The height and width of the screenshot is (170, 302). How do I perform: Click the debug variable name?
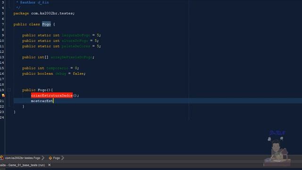(x=61, y=74)
